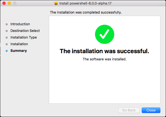Click the gray bullet beside Destination Select

(7, 31)
